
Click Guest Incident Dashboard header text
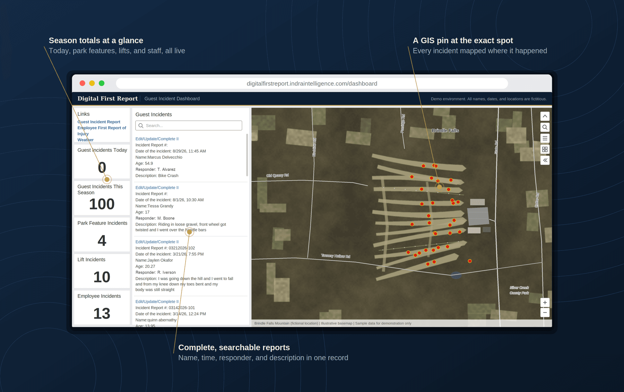tap(172, 99)
